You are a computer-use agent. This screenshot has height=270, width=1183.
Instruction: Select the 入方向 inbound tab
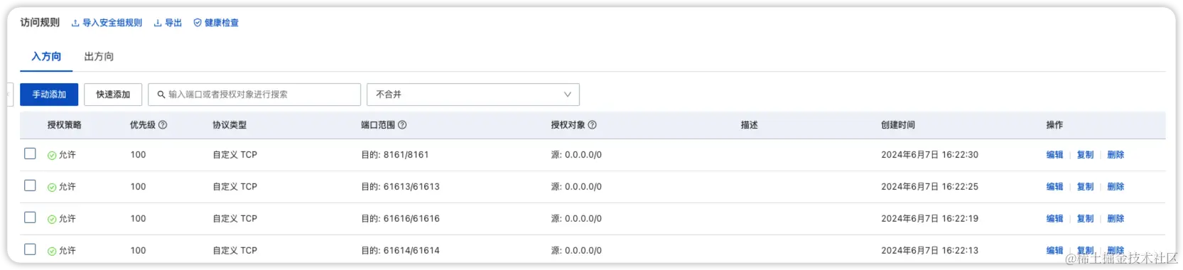46,57
